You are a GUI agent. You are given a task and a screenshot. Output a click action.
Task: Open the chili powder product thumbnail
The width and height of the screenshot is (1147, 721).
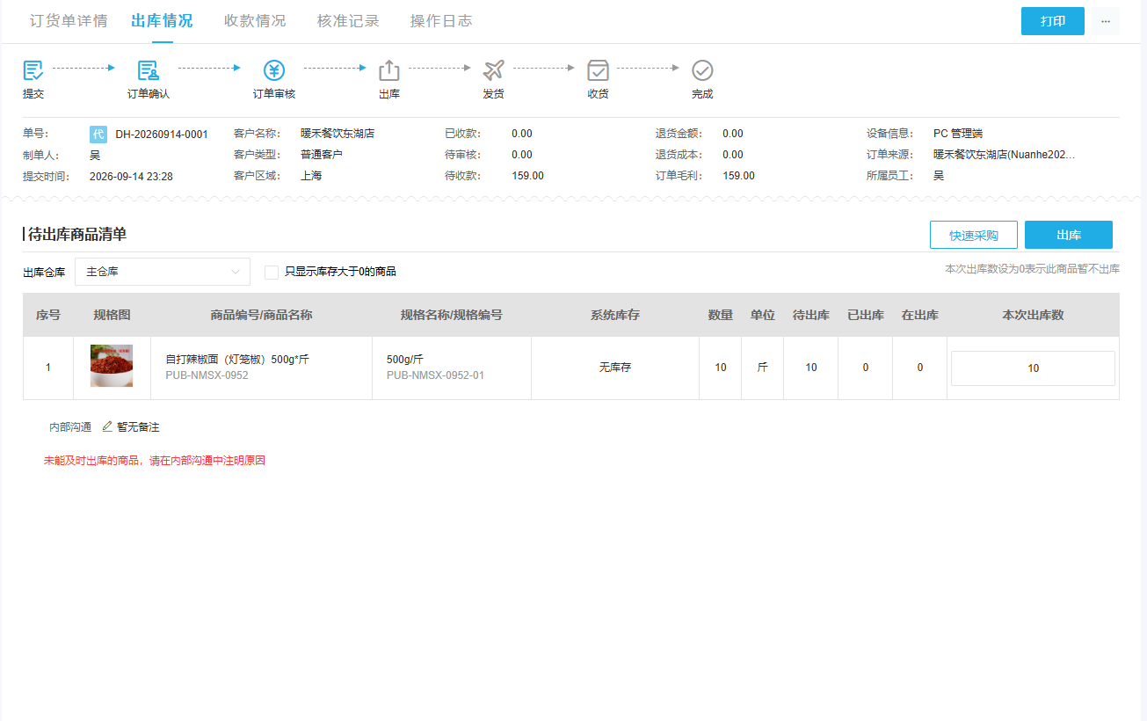click(x=112, y=366)
